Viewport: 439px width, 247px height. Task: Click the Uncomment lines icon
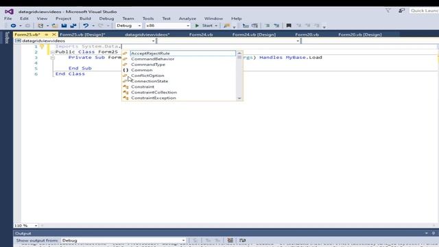(276, 25)
